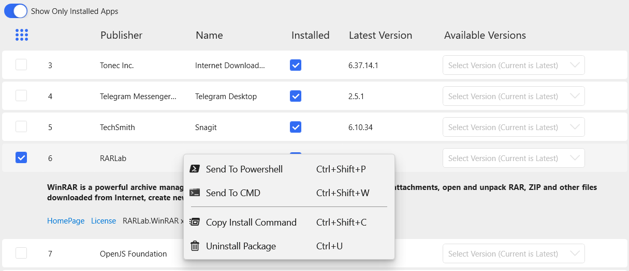This screenshot has width=629, height=271.
Task: Click the CMD terminal icon in menu
Action: click(195, 193)
